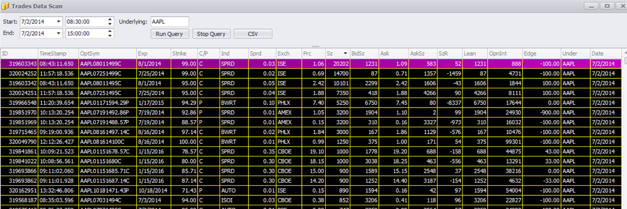Click the SzR cell -8337
Viewport: 627px width, 209px height.
[x=450, y=102]
